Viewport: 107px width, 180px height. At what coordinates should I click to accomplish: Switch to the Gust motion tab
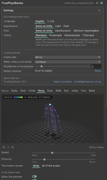pyautogui.click(x=23, y=91)
